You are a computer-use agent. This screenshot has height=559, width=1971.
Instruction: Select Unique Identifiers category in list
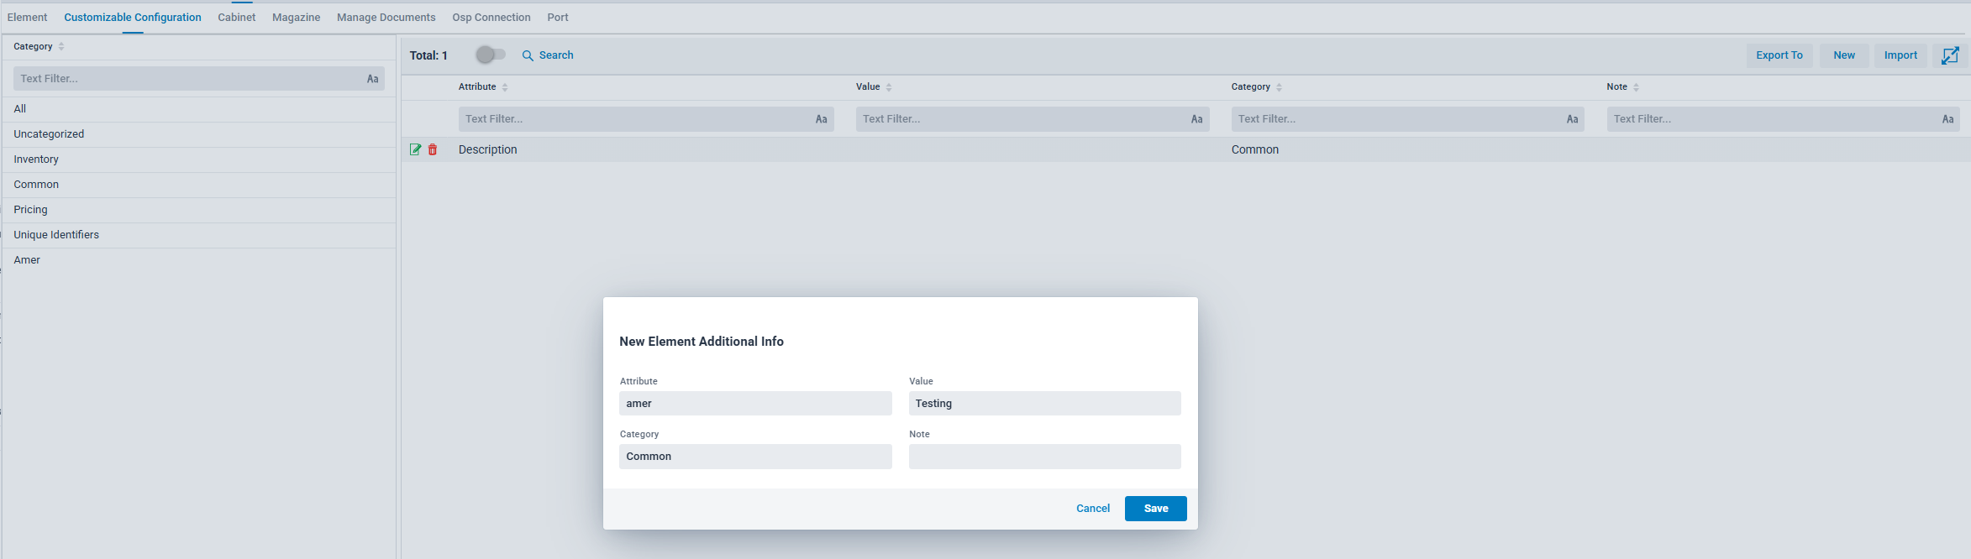coord(56,235)
